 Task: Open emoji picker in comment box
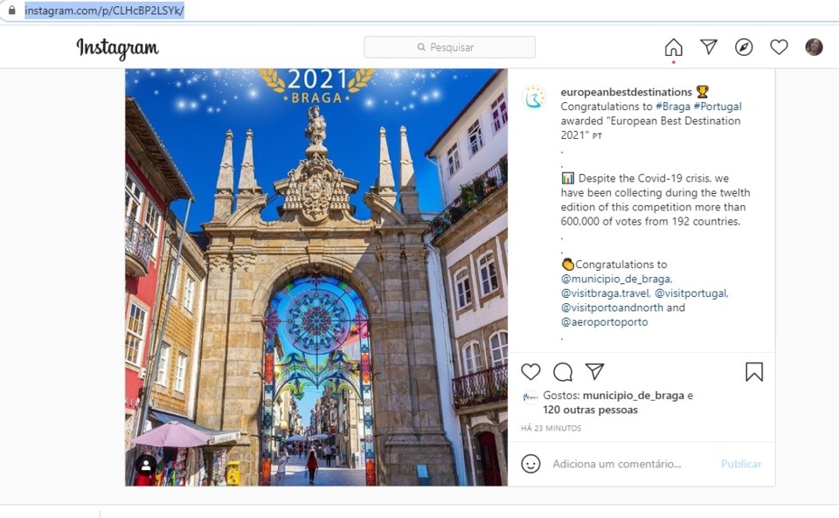(530, 464)
